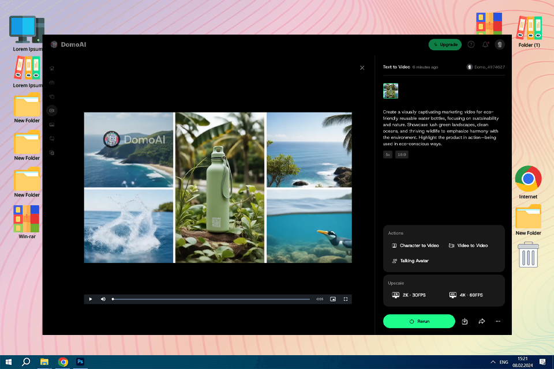The width and height of the screenshot is (554, 369).
Task: Click the prompt description text
Action: [x=441, y=128]
